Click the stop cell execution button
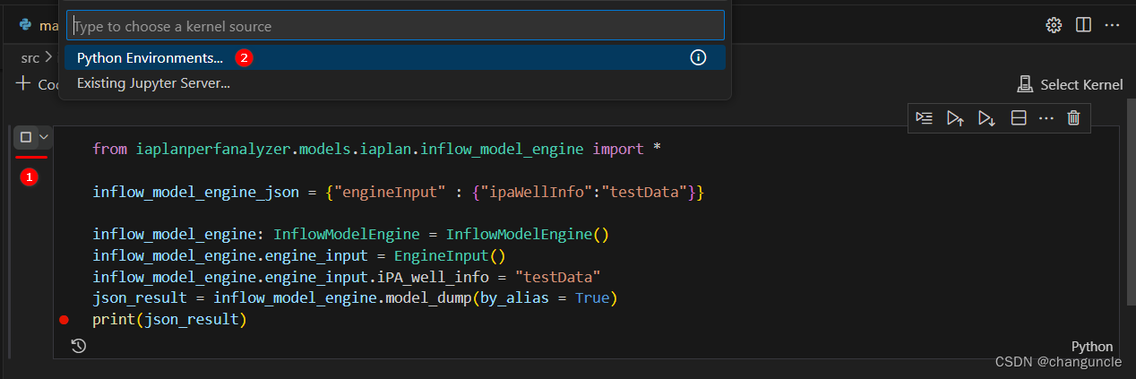The image size is (1136, 379). pyautogui.click(x=26, y=137)
